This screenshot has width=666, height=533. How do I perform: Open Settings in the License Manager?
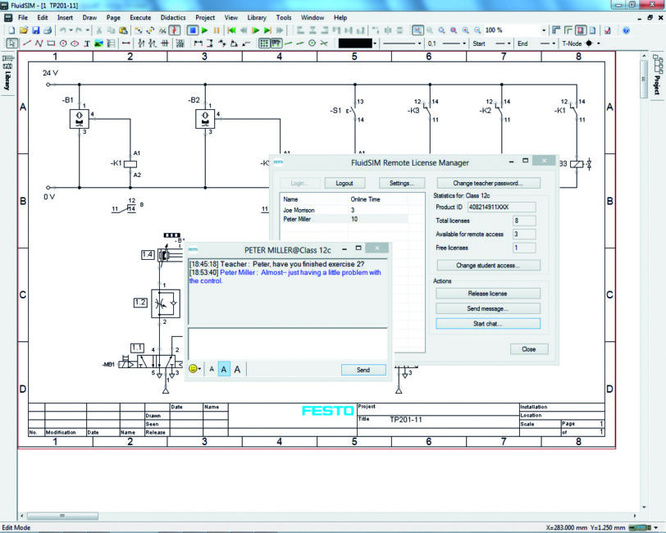pos(402,183)
